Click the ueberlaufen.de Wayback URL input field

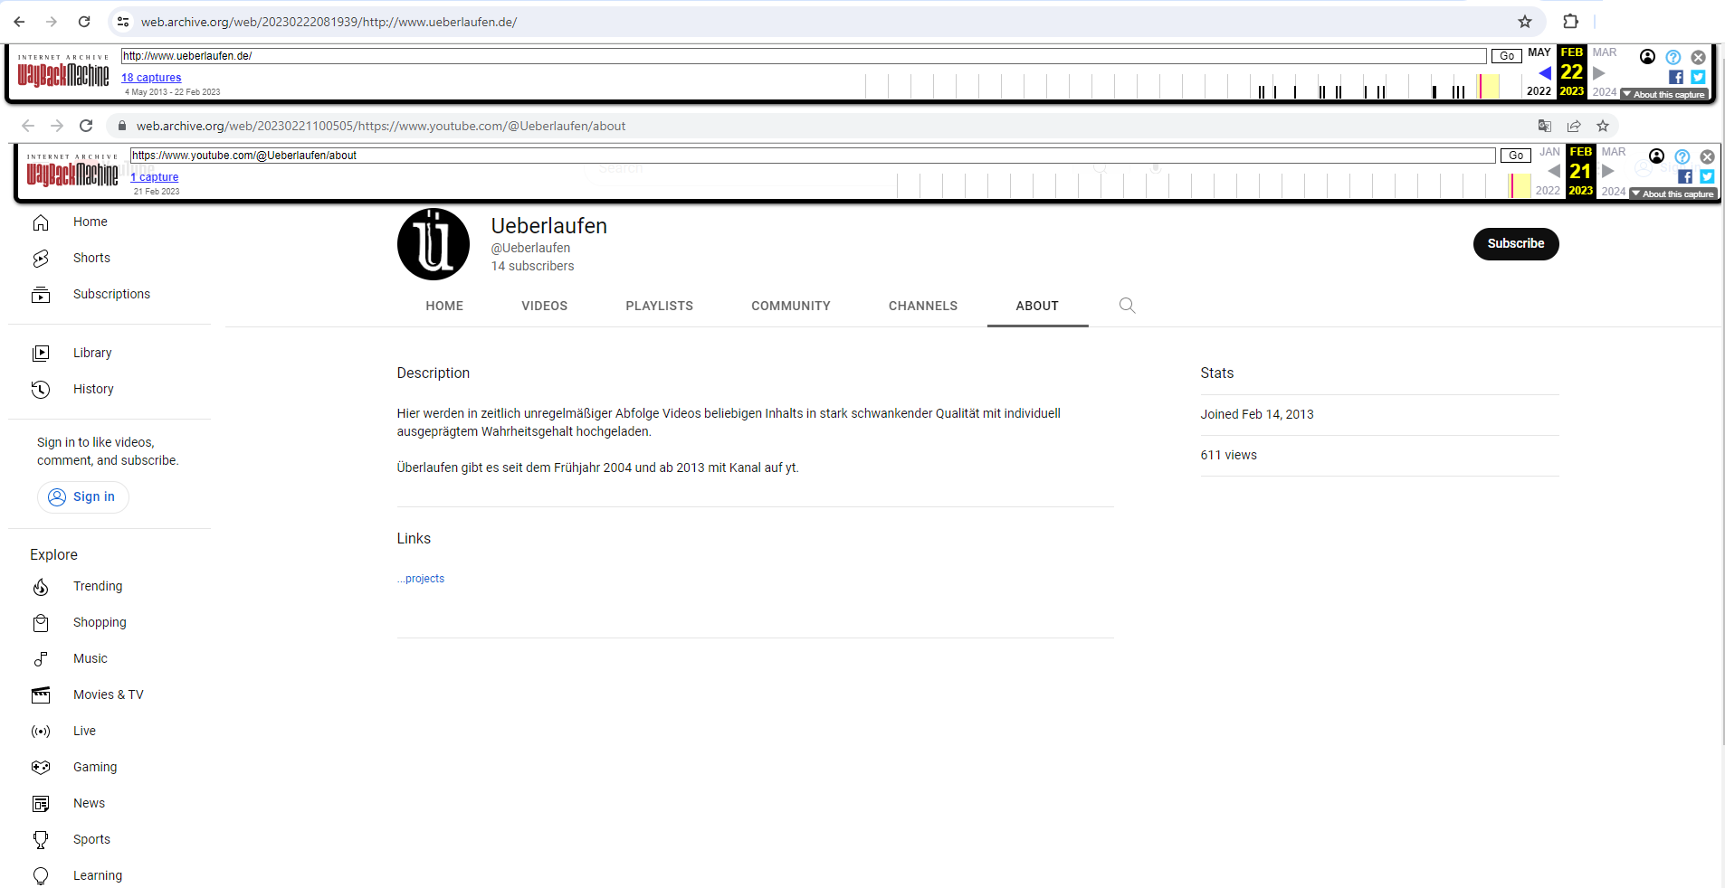pos(803,56)
